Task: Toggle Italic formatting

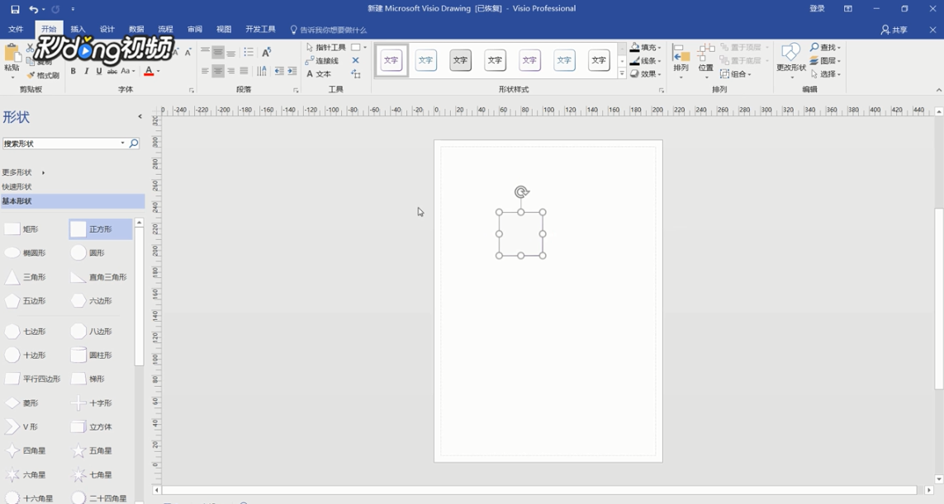Action: coord(86,71)
